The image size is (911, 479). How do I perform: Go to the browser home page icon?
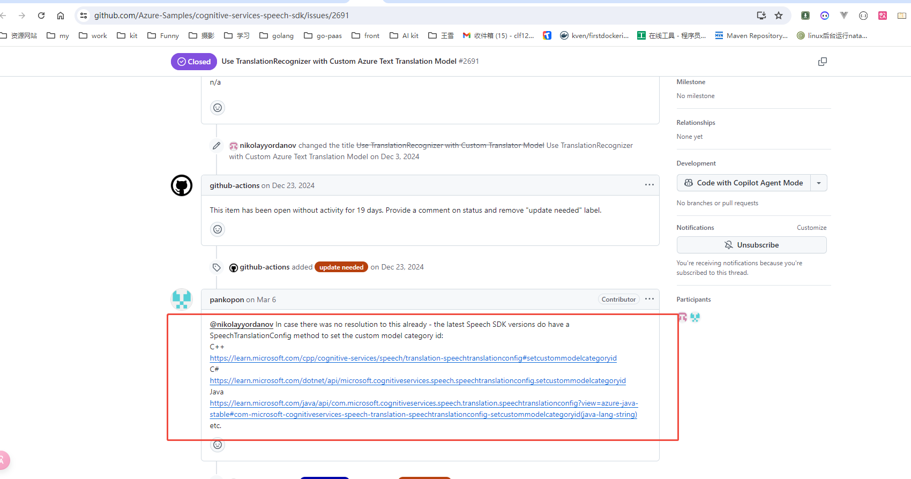coord(61,16)
